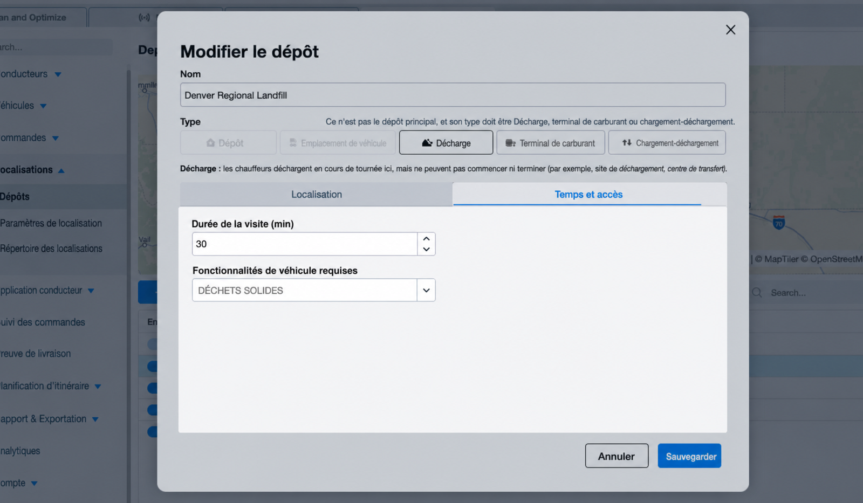Select the Décharge type button
Viewport: 863px width, 503px height.
(x=446, y=143)
